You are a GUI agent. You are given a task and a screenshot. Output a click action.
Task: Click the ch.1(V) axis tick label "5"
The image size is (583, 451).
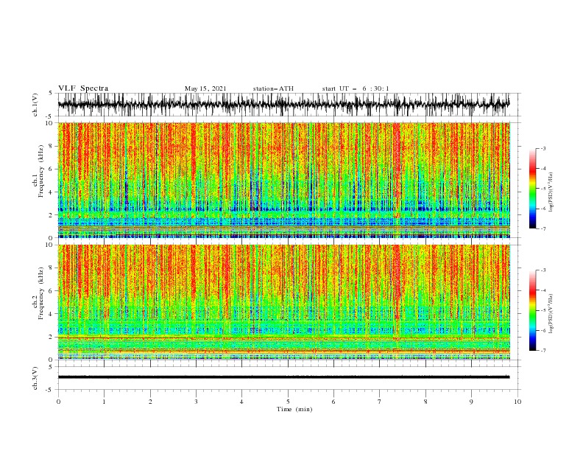click(51, 93)
